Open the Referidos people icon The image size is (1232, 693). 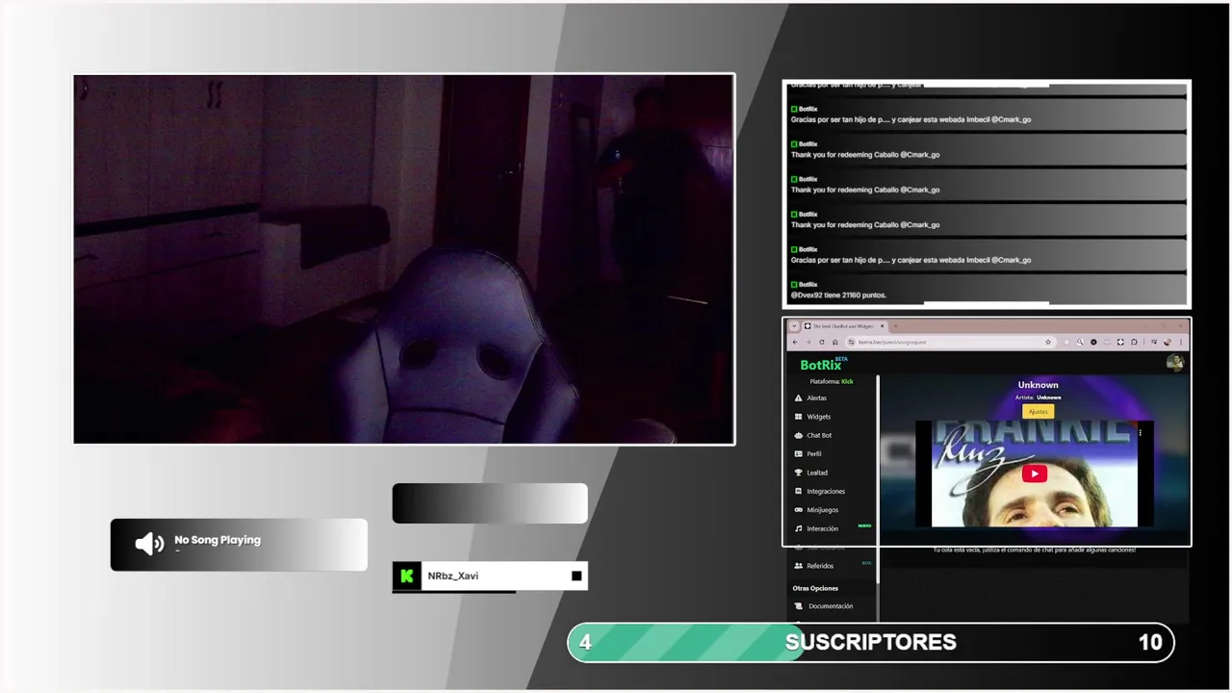(798, 566)
